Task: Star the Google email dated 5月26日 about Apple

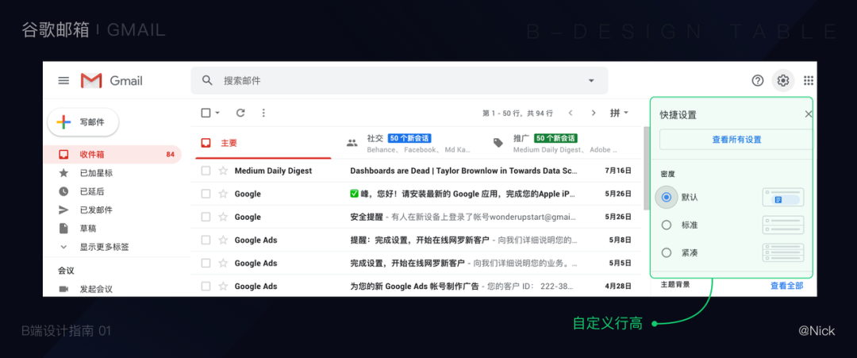Action: click(x=222, y=194)
